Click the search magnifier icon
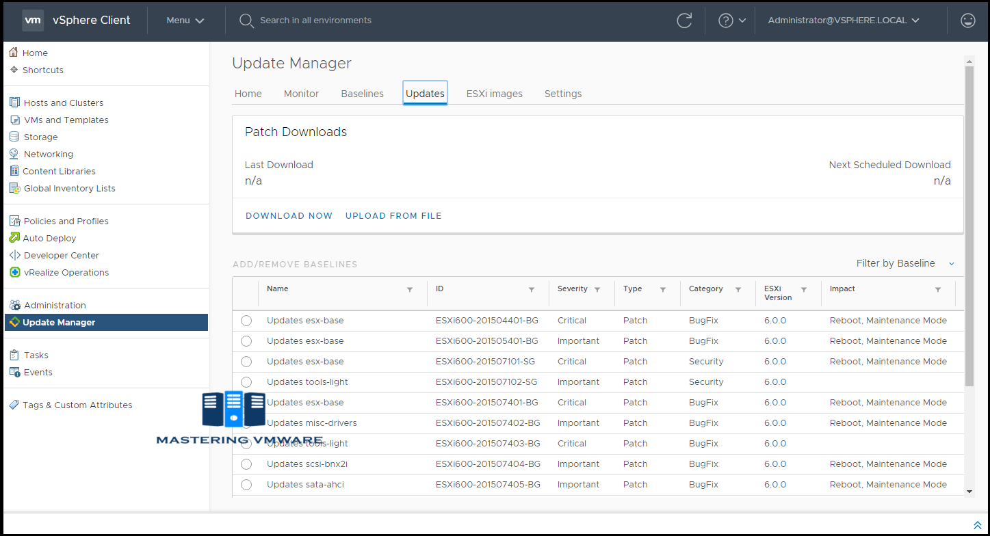This screenshot has height=536, width=990. click(x=246, y=21)
